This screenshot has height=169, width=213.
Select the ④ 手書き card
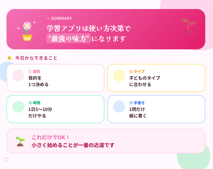(156, 109)
